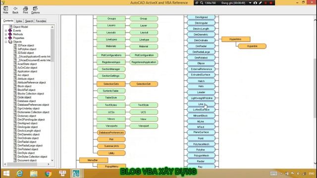This screenshot has width=317, height=178.
Task: Click the Material object box
Action: point(144,46)
